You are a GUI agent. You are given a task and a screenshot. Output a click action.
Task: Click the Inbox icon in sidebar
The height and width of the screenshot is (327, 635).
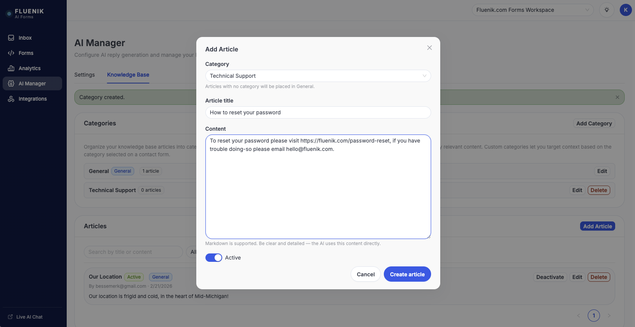11,38
